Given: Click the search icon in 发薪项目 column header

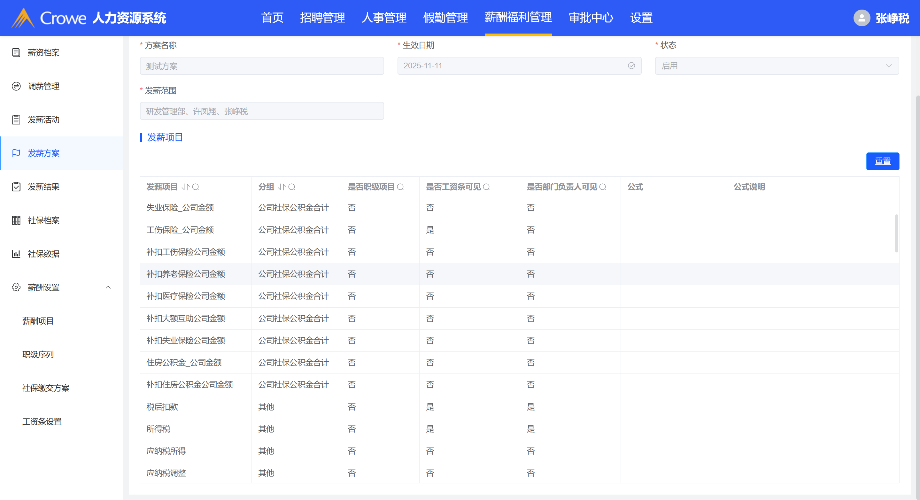Looking at the screenshot, I should coord(196,187).
